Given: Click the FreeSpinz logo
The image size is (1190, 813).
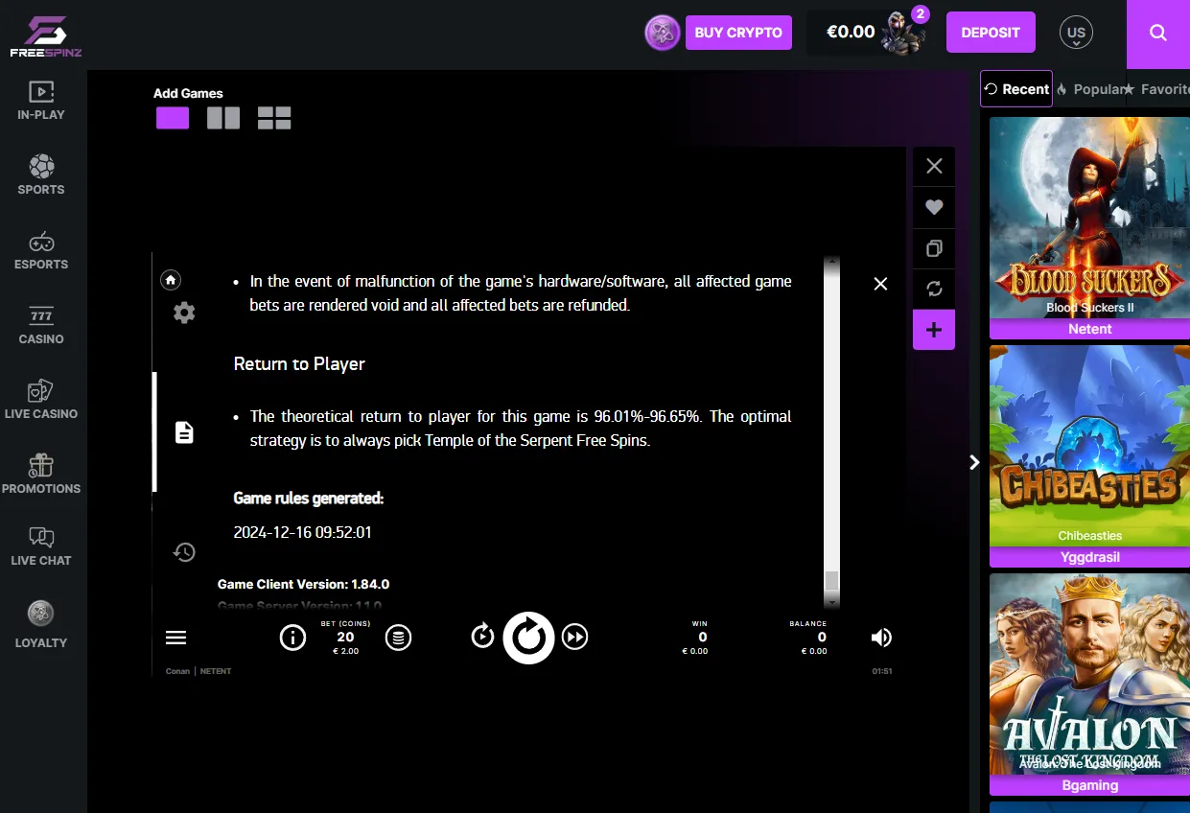Looking at the screenshot, I should coord(45,35).
